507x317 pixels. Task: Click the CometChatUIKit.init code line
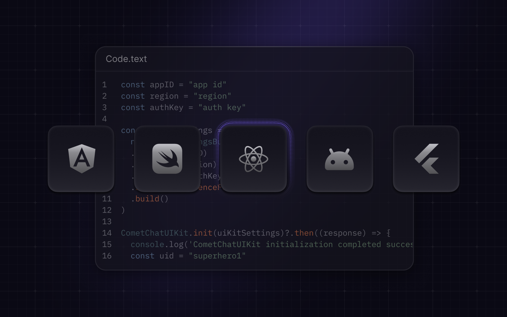coord(256,233)
